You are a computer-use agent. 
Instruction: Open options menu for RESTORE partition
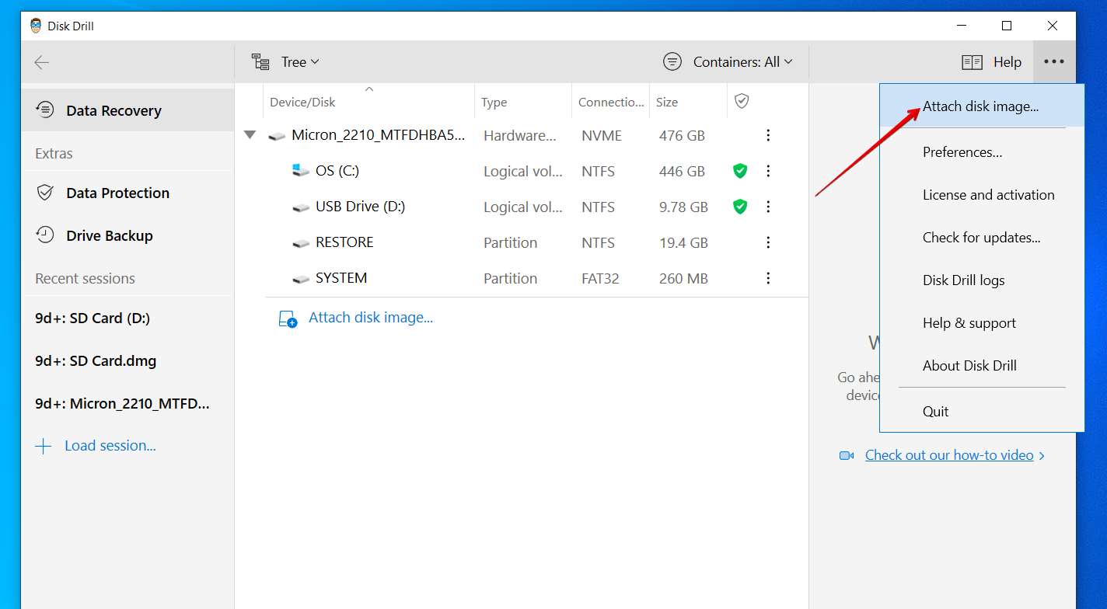(x=768, y=242)
